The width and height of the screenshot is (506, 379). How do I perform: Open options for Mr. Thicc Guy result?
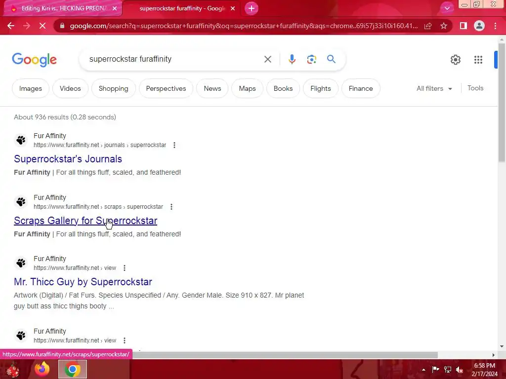(124, 268)
